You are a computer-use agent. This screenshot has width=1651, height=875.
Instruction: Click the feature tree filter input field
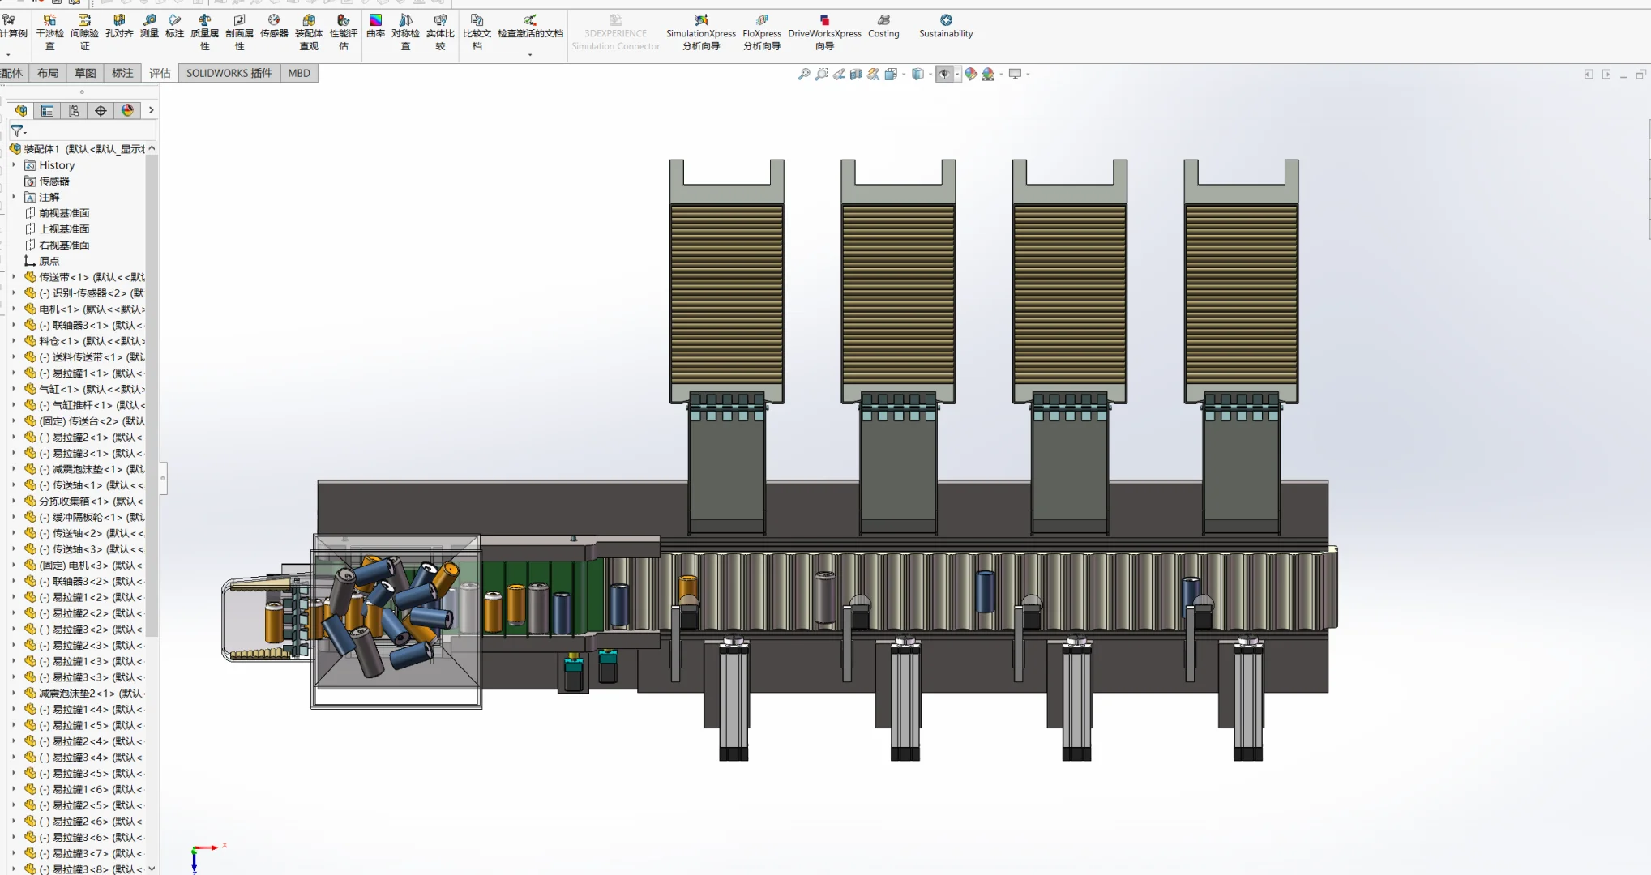[x=89, y=130]
